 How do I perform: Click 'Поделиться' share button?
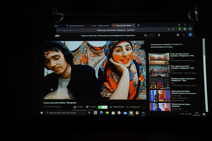117,107
